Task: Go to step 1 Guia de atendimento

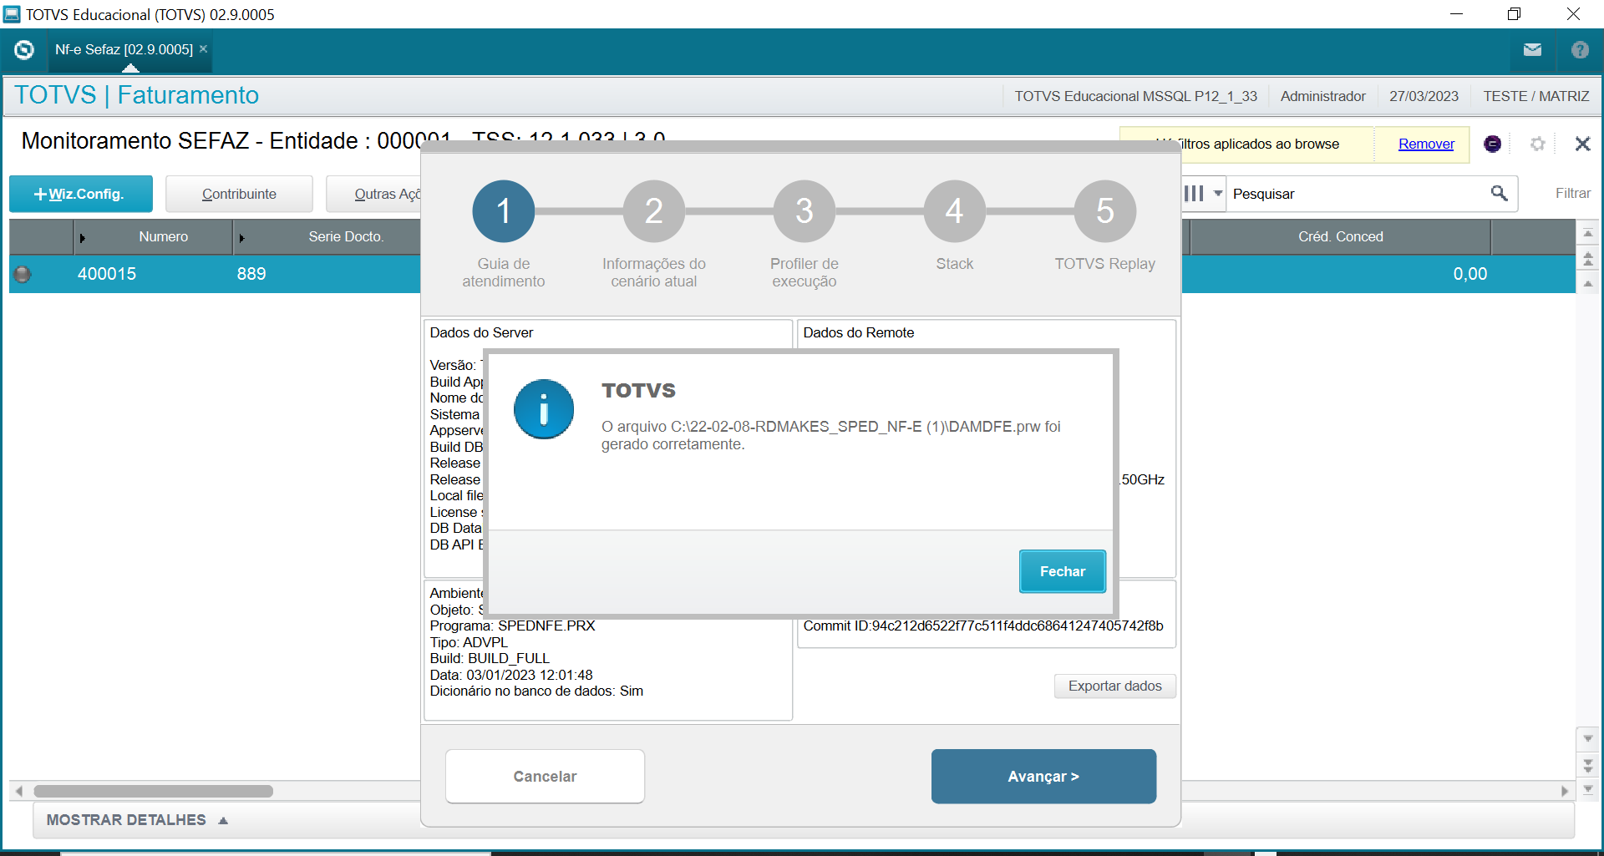Action: pyautogui.click(x=504, y=211)
